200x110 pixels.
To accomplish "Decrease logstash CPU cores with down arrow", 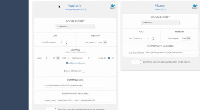I will point(66,43).
